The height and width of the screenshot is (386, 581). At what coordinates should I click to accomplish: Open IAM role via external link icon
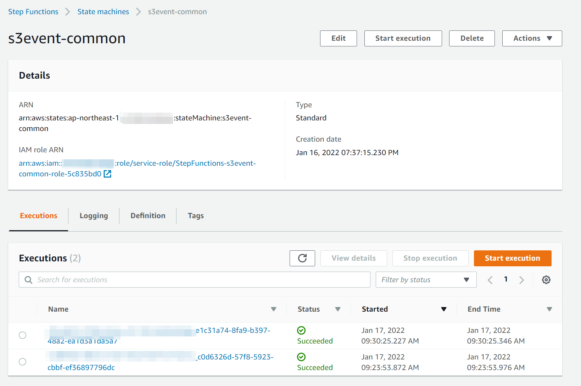pyautogui.click(x=107, y=174)
